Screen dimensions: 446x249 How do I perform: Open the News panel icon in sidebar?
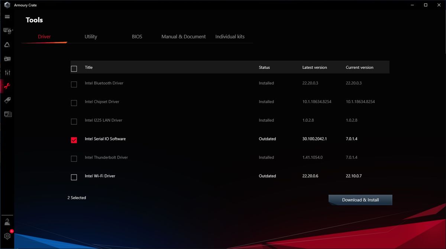[8, 114]
